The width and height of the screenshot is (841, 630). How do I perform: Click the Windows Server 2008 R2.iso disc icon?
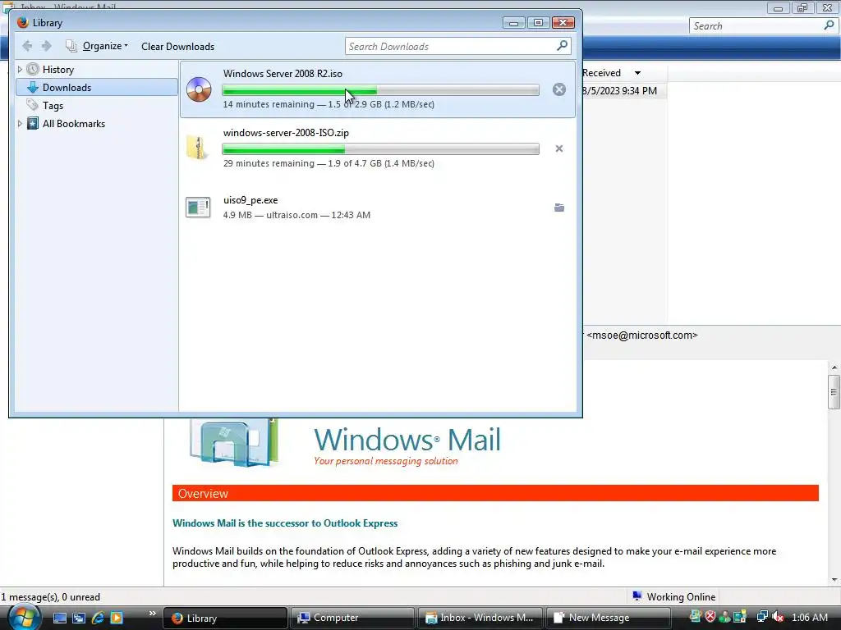[199, 89]
